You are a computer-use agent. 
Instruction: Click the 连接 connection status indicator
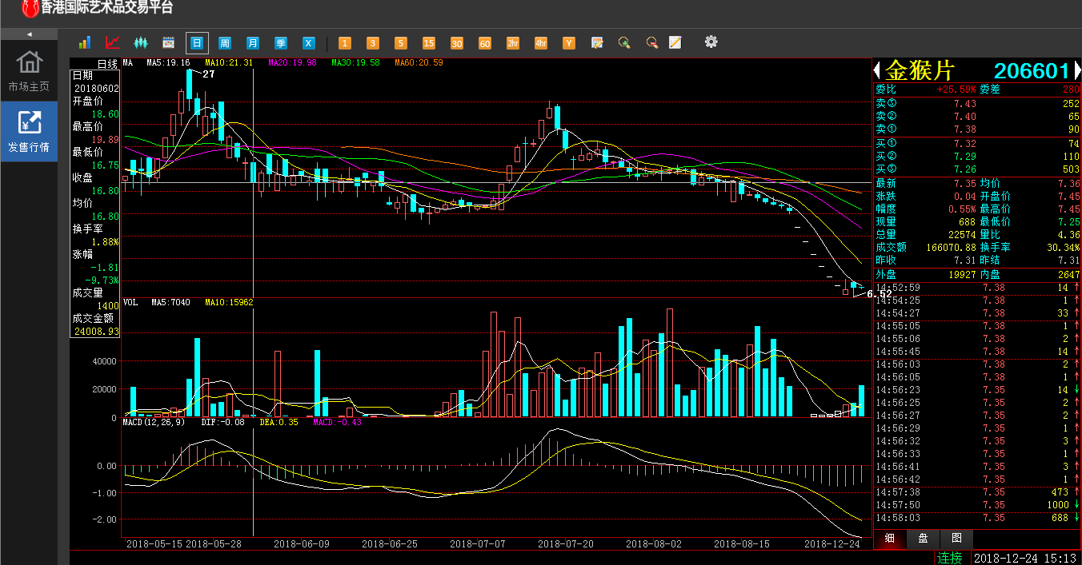click(950, 558)
